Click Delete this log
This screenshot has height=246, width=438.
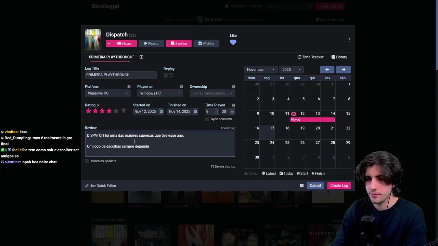click(x=223, y=166)
